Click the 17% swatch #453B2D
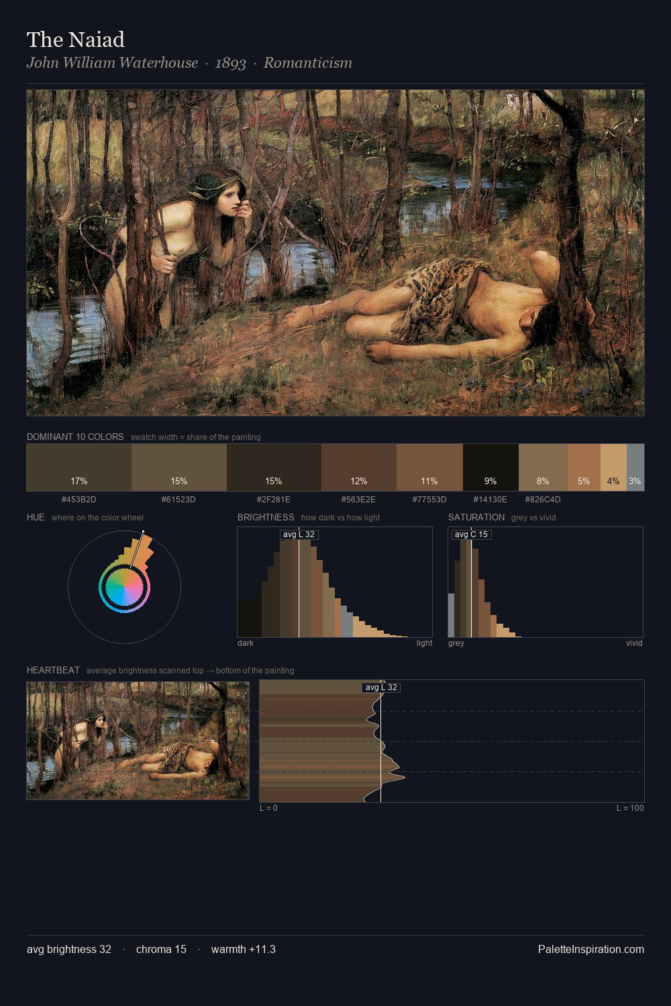The image size is (671, 1006). (x=79, y=467)
